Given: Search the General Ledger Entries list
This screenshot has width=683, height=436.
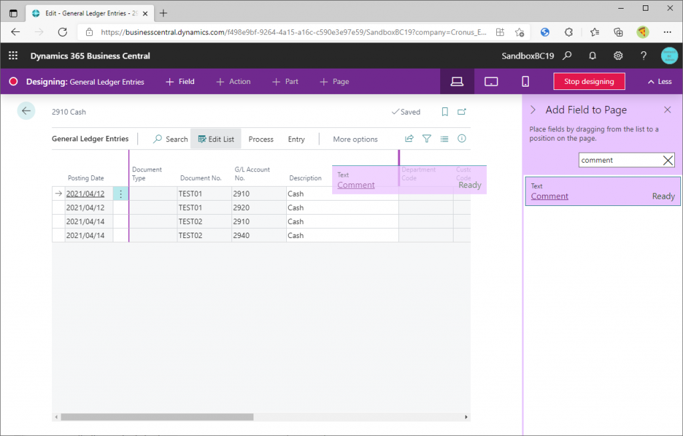Looking at the screenshot, I should [171, 139].
